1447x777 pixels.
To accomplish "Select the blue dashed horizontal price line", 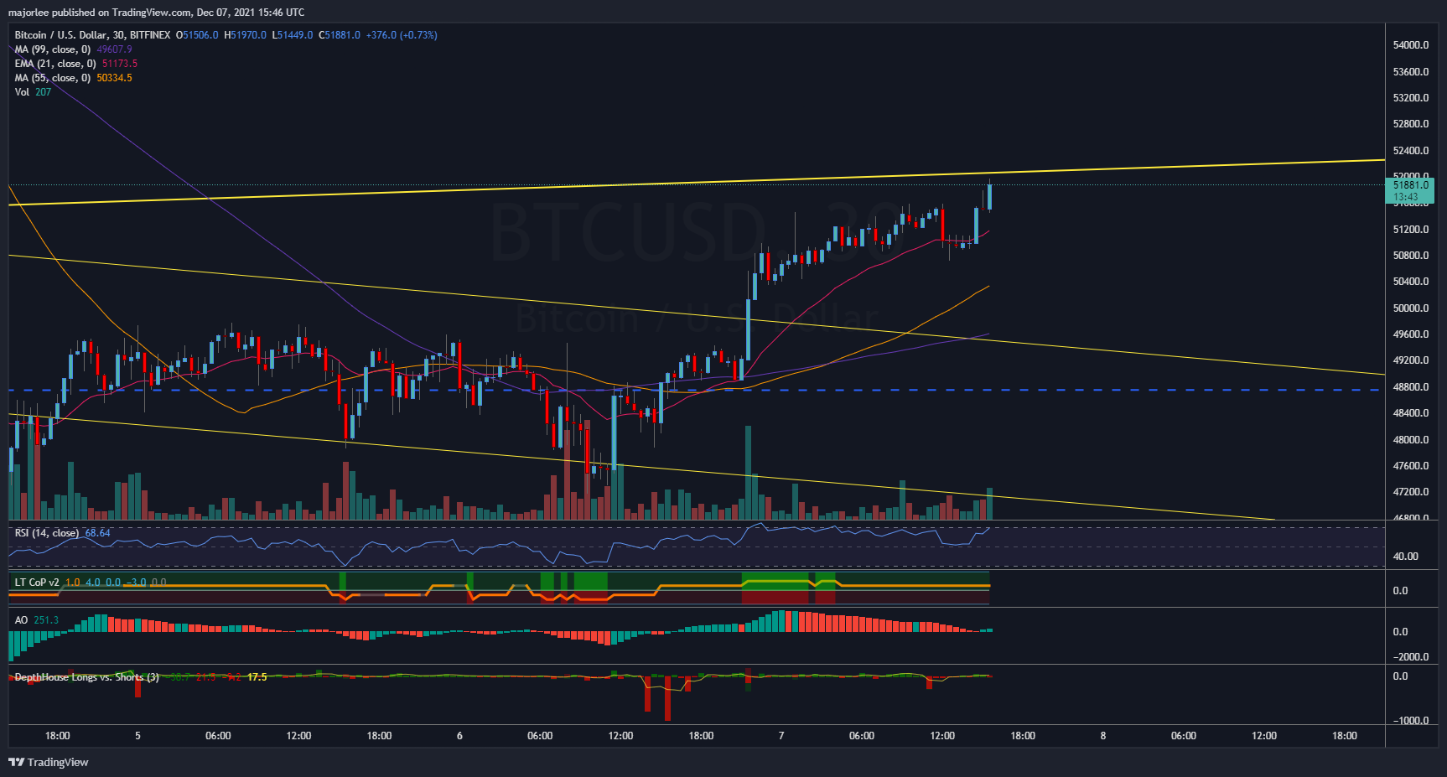I will click(x=696, y=390).
